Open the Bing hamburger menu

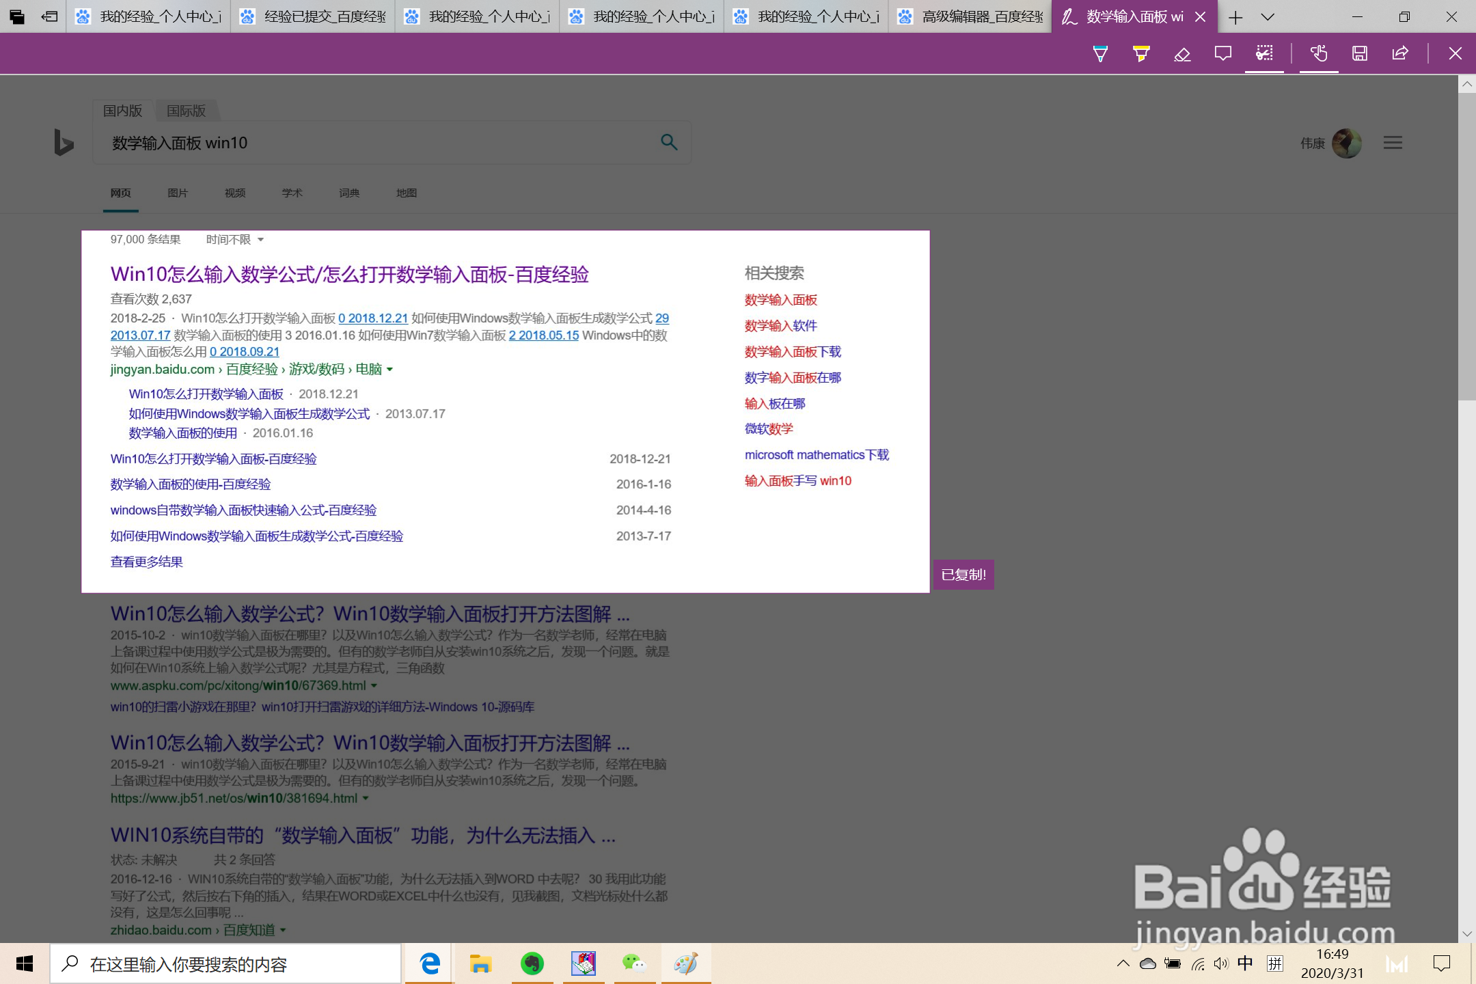click(x=1393, y=143)
